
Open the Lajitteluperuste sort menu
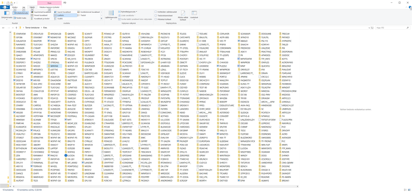(x=110, y=15)
